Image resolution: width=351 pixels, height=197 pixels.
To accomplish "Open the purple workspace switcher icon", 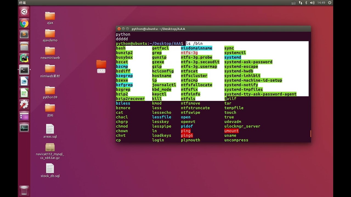I will tap(24, 116).
